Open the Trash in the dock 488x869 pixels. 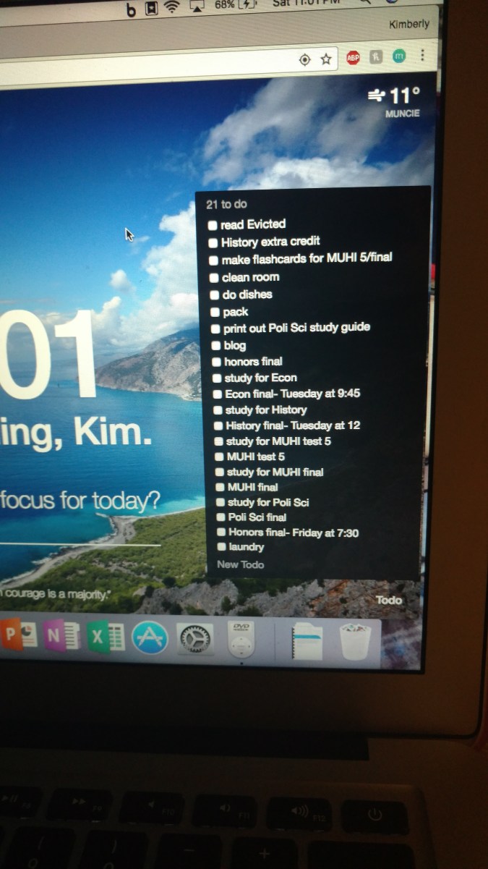355,642
